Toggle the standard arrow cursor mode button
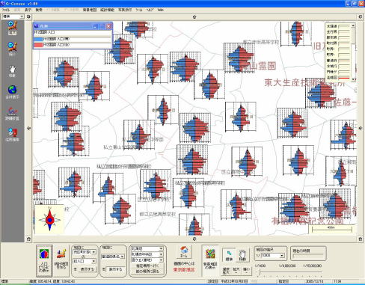This screenshot has height=285, width=365. click(x=229, y=255)
